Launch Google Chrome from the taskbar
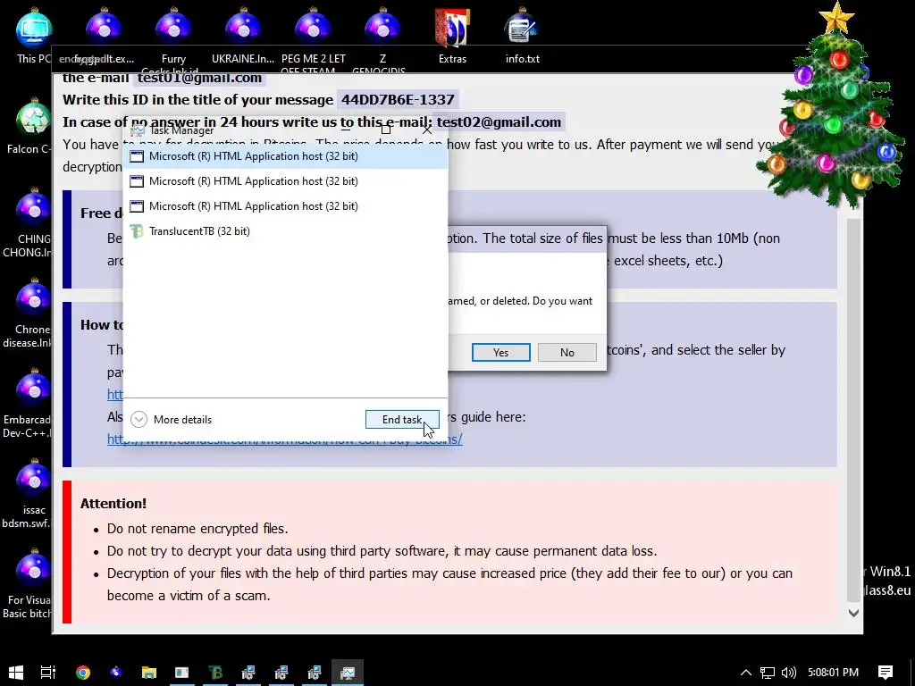Viewport: 915px width, 686px height. [x=83, y=672]
